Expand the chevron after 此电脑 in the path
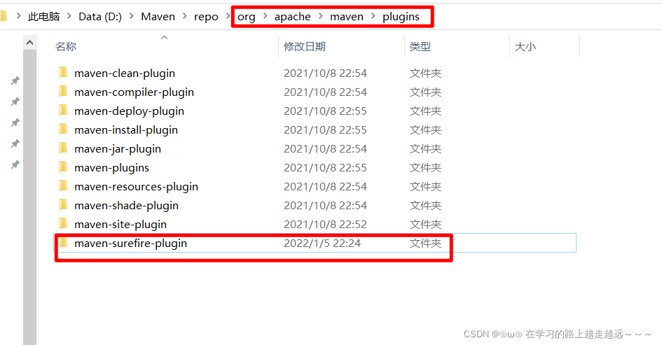The width and height of the screenshot is (662, 345). 69,16
